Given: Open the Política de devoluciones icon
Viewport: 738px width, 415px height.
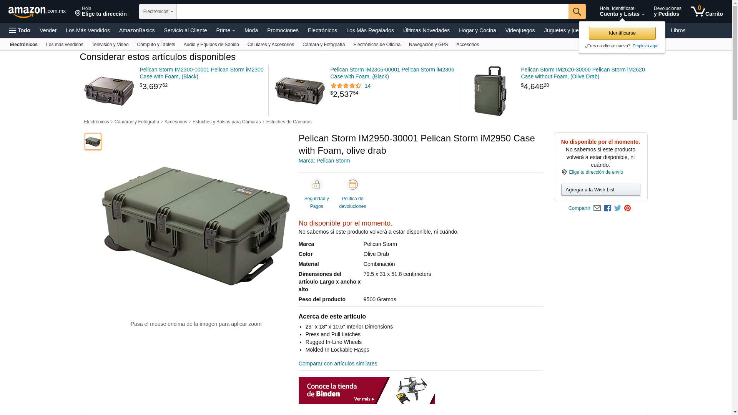Looking at the screenshot, I should coord(352,185).
